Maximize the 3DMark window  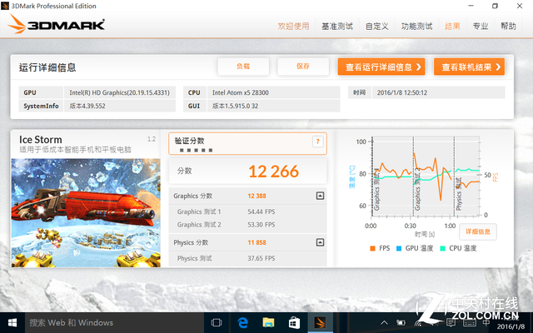pos(495,6)
